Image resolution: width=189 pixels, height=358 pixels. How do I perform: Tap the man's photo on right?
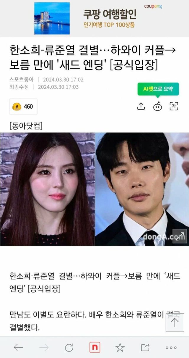pyautogui.click(x=142, y=189)
